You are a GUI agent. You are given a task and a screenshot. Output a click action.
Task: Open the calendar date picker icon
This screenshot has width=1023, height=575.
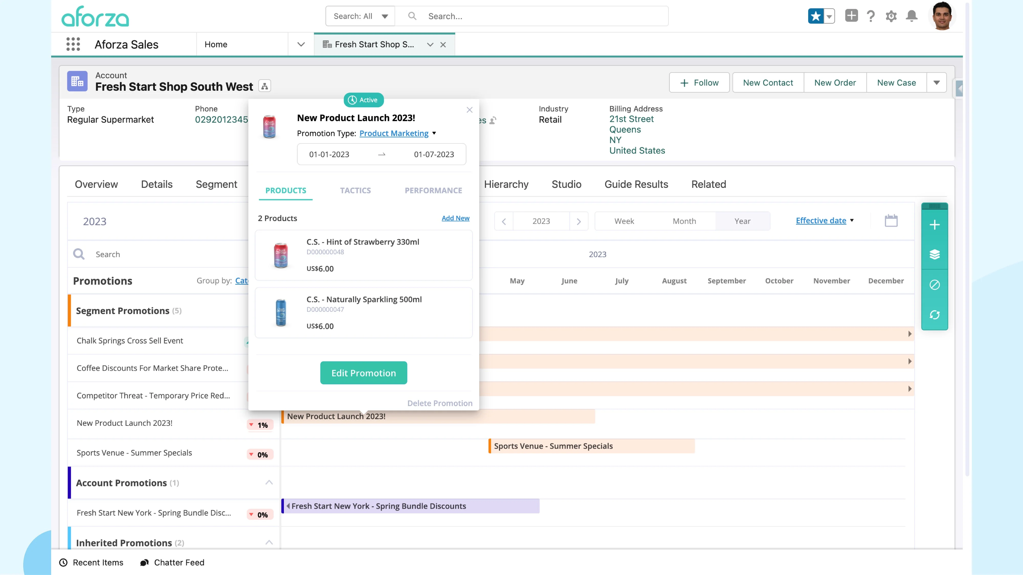(891, 221)
